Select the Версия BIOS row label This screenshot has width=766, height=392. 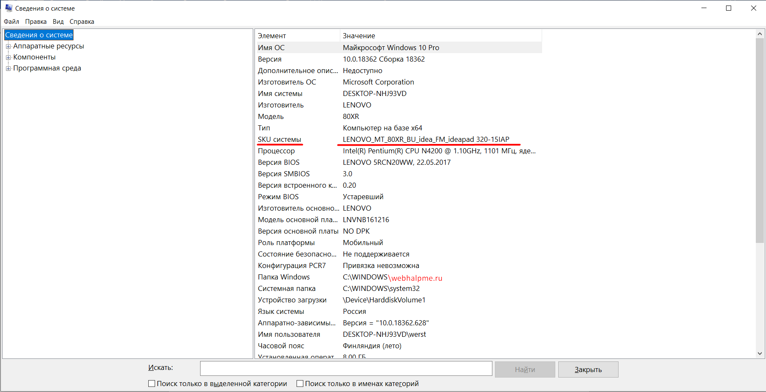(279, 162)
